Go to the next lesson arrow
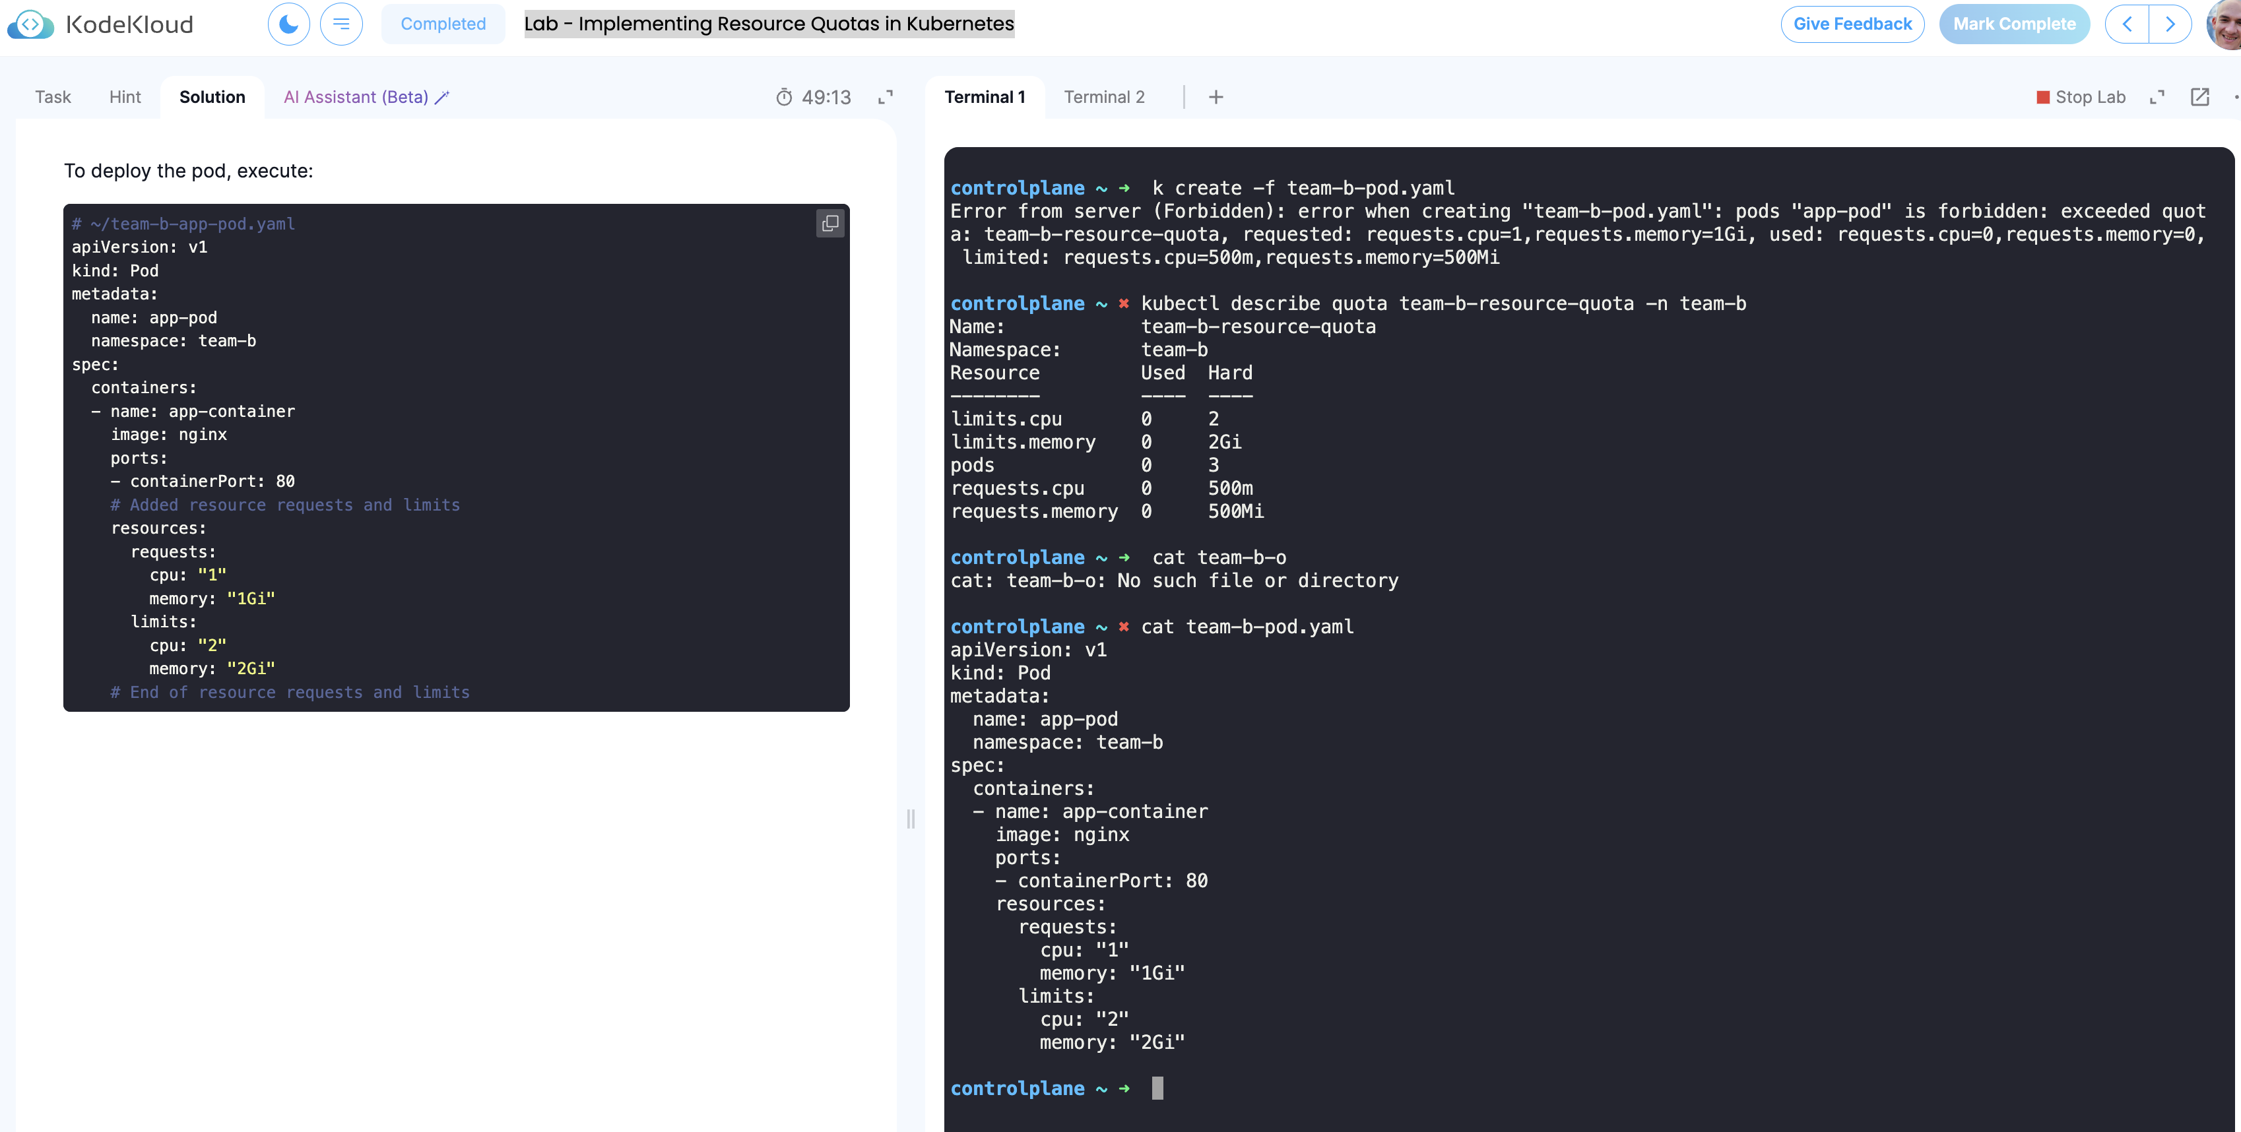This screenshot has width=2241, height=1132. tap(2170, 24)
